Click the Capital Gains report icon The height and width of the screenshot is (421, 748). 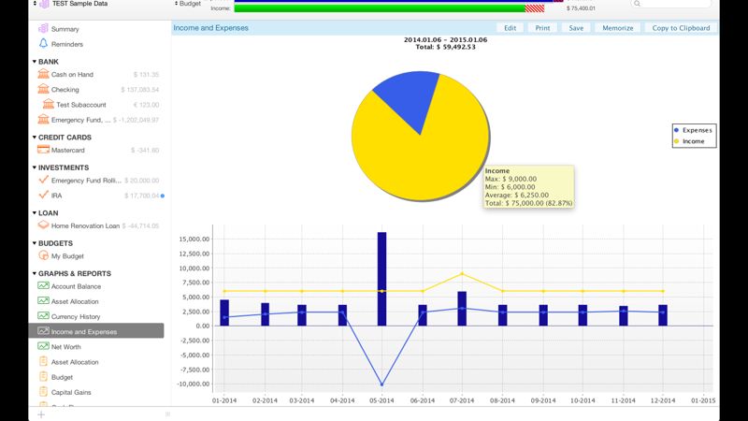click(x=43, y=392)
